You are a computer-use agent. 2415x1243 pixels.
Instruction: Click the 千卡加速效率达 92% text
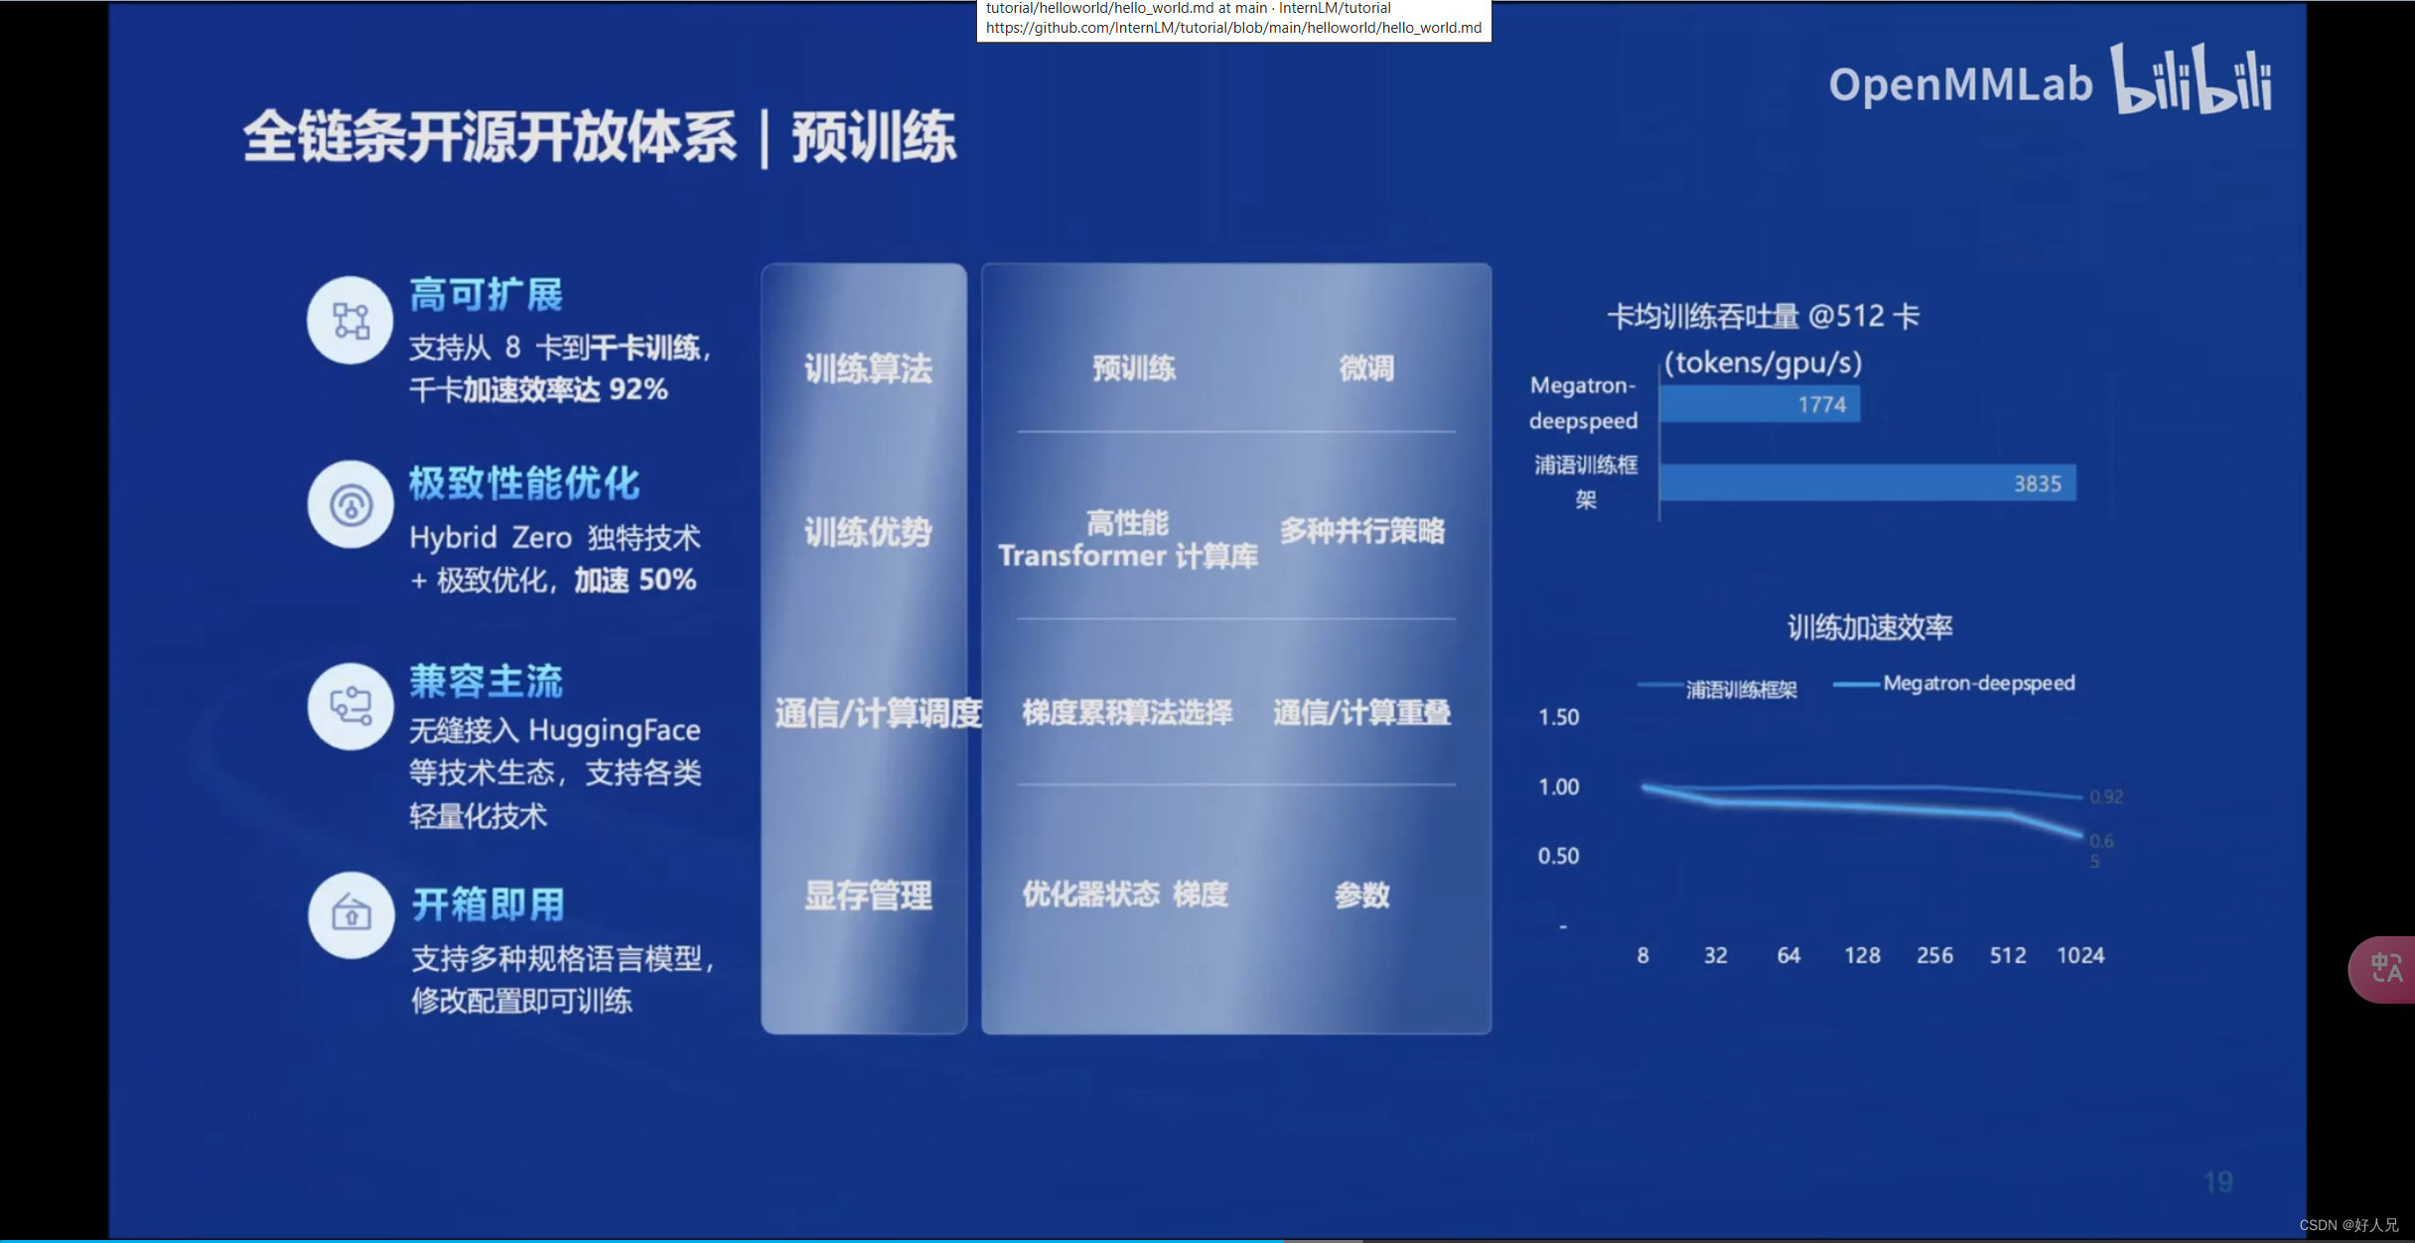pyautogui.click(x=538, y=389)
